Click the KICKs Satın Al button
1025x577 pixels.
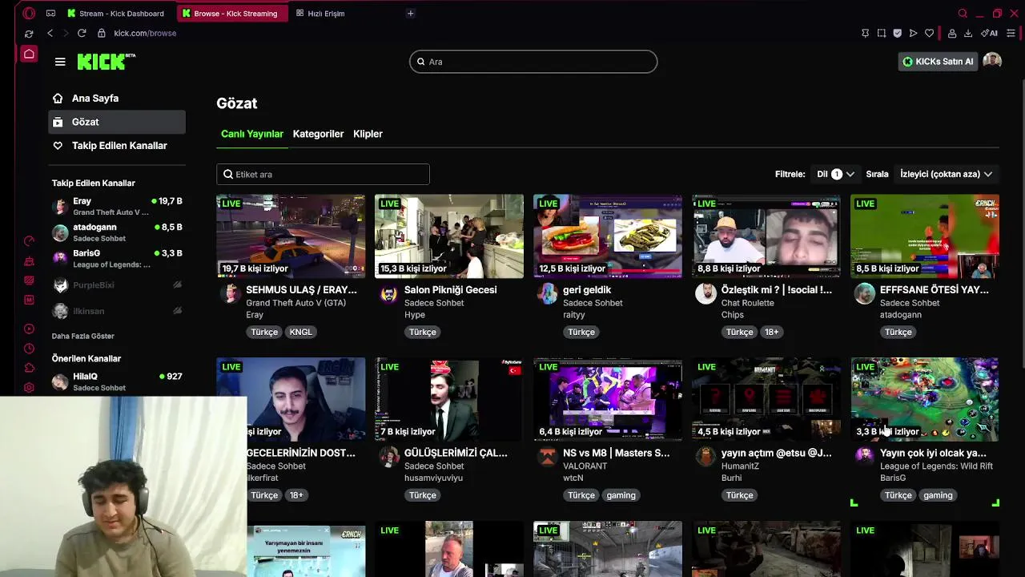(x=938, y=62)
